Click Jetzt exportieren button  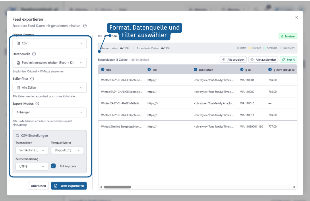click(69, 186)
